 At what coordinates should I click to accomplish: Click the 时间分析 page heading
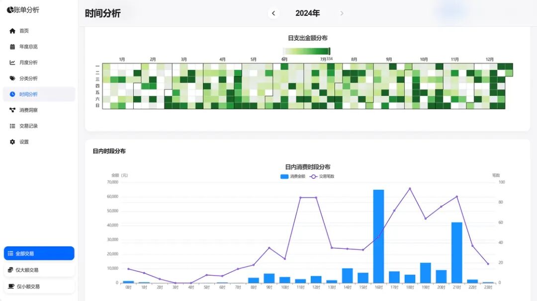point(103,13)
